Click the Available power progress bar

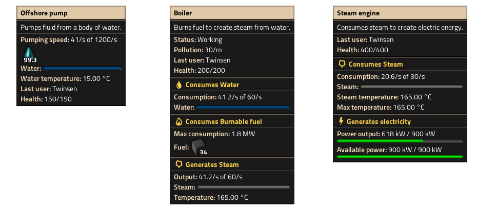click(x=400, y=157)
